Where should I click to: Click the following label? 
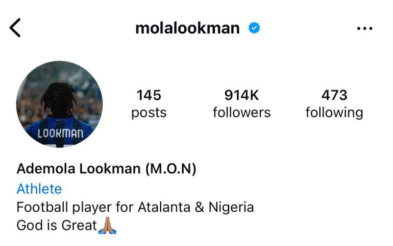pos(334,113)
